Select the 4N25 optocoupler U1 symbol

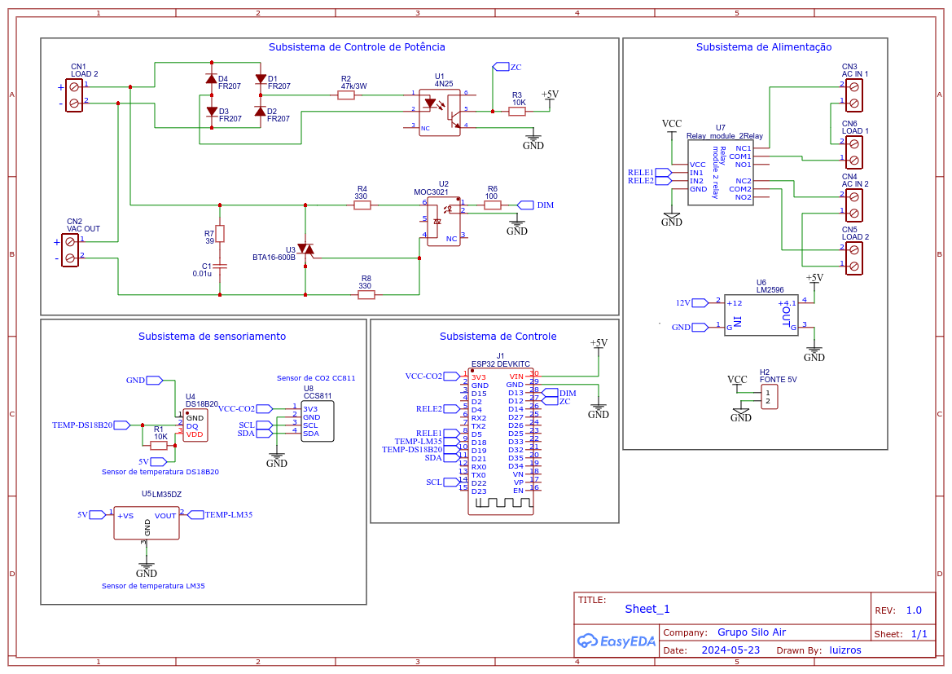440,112
